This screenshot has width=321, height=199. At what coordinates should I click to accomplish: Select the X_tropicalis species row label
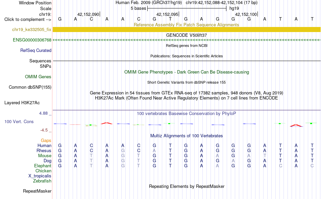coord(40,176)
